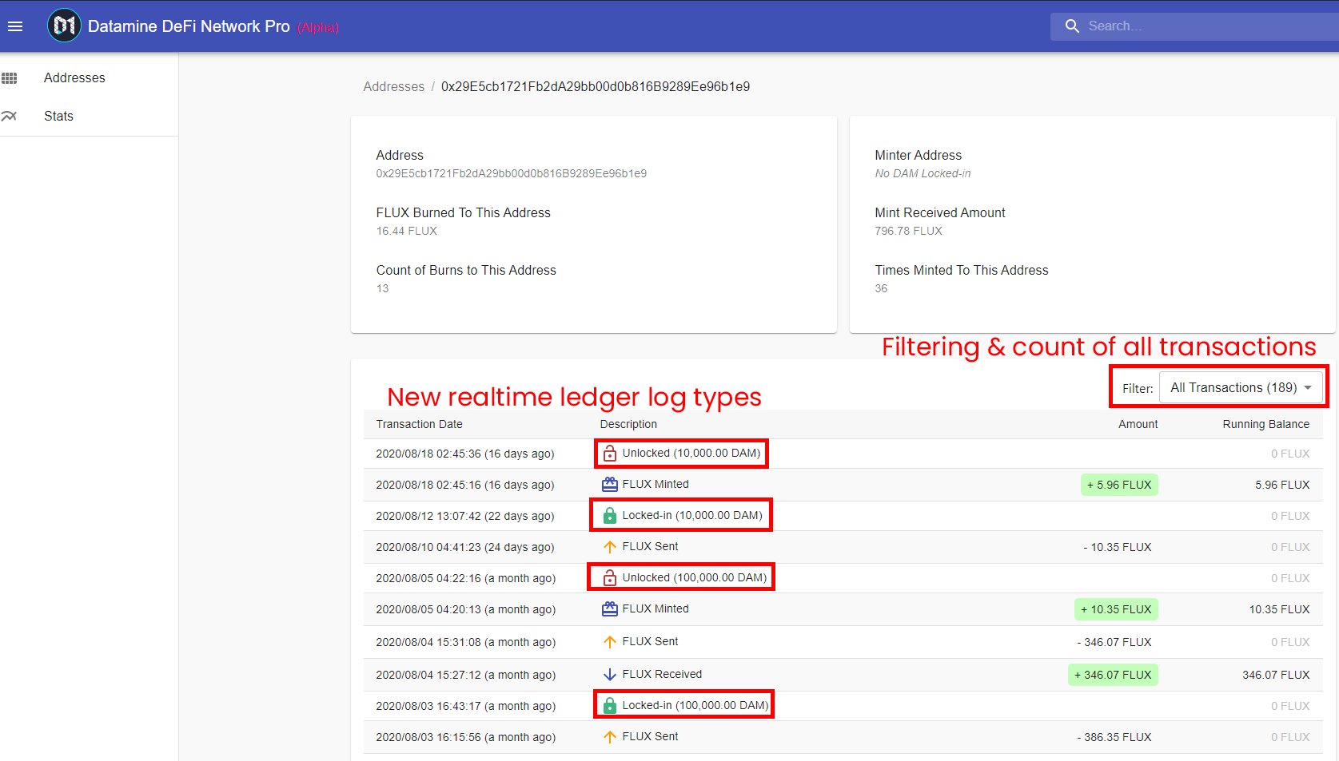This screenshot has width=1339, height=761.
Task: Click Count of Burns value 13
Action: click(x=382, y=288)
